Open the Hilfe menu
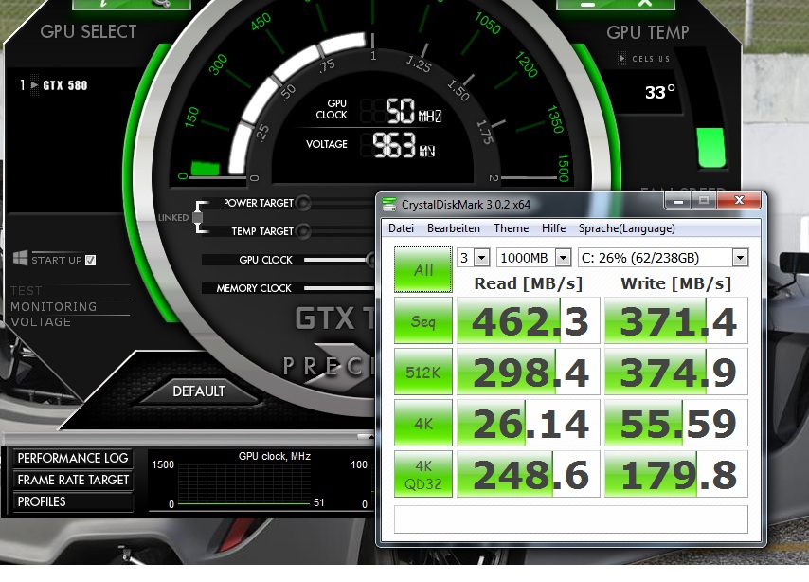This screenshot has width=809, height=582. coord(553,228)
